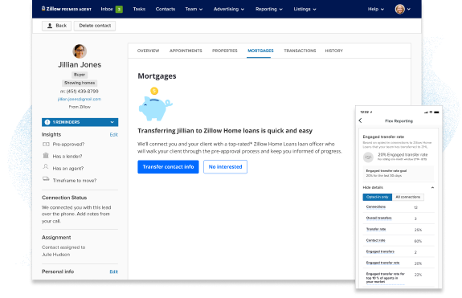Click the Delete contact button
Viewport: 462px width, 298px height.
pos(95,26)
